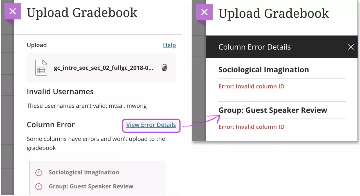The height and width of the screenshot is (196, 360).
Task: Select the Sociological Imagination heading
Action: click(x=263, y=70)
